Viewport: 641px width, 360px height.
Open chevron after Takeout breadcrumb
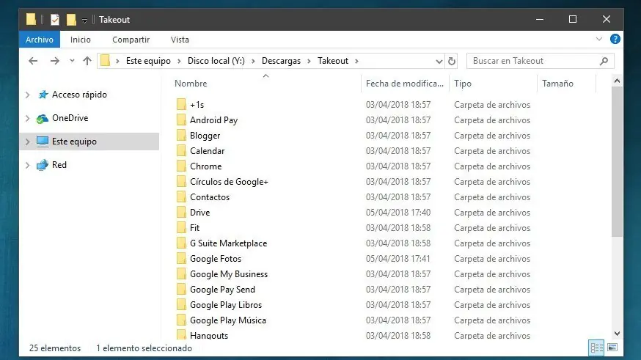tap(357, 62)
